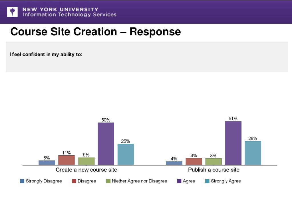Click the 28% Strongly Agree bar
Screen dimensions: 292x208
point(253,153)
